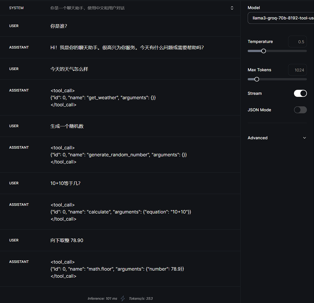Click the user message "向下取整 78.90"

pos(67,240)
